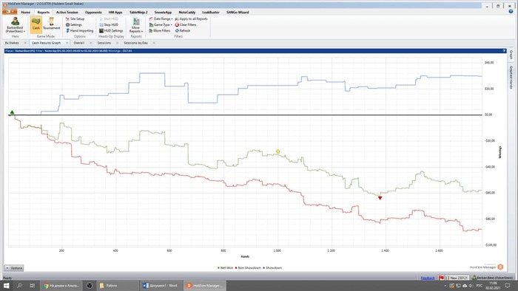518x291 pixels.
Task: Switch to Документ1 Word window
Action: coord(161,285)
